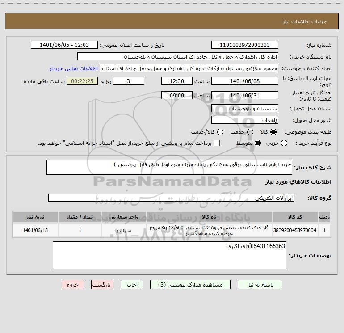344x333 pixels.
Task: Click the پاسخ به نیاز button
Action: [260, 284]
